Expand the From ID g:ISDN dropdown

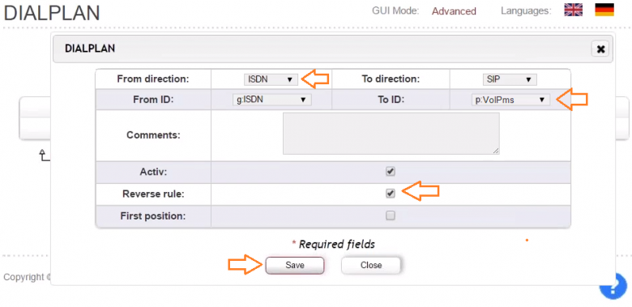coord(272,100)
